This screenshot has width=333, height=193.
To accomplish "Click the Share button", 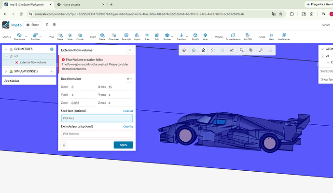I will click(33, 25).
